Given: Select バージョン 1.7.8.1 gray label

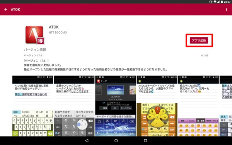Looking at the screenshot, I should click(34, 55).
